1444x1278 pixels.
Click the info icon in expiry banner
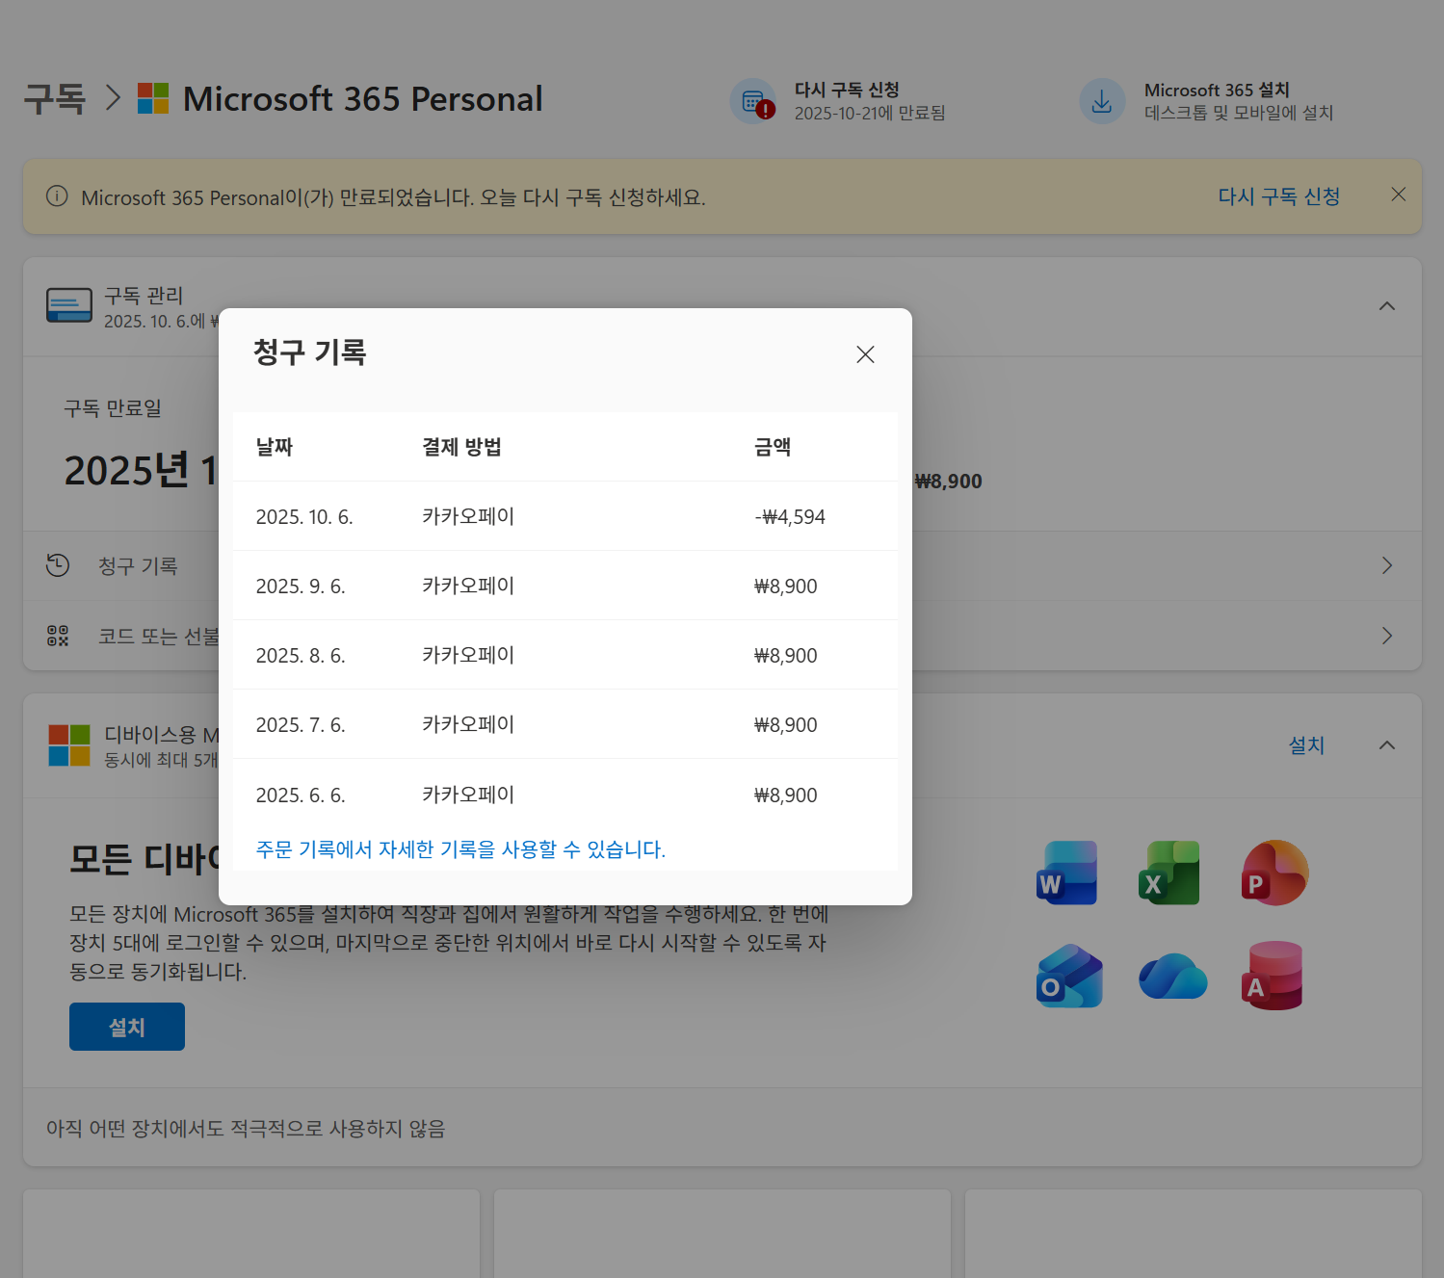click(x=57, y=196)
